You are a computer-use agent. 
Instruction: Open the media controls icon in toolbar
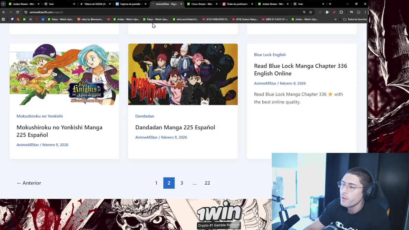click(x=351, y=12)
